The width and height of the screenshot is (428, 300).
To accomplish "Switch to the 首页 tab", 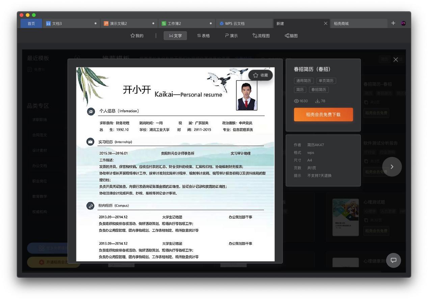I will (31, 24).
